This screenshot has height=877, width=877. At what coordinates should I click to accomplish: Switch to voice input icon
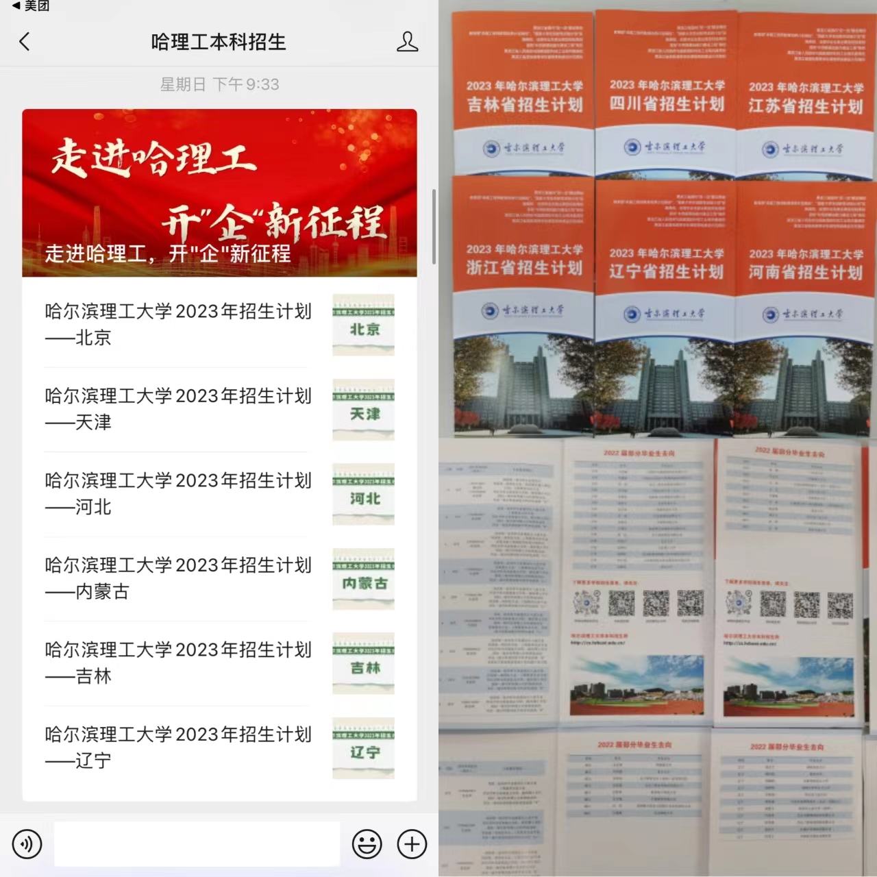(x=27, y=843)
